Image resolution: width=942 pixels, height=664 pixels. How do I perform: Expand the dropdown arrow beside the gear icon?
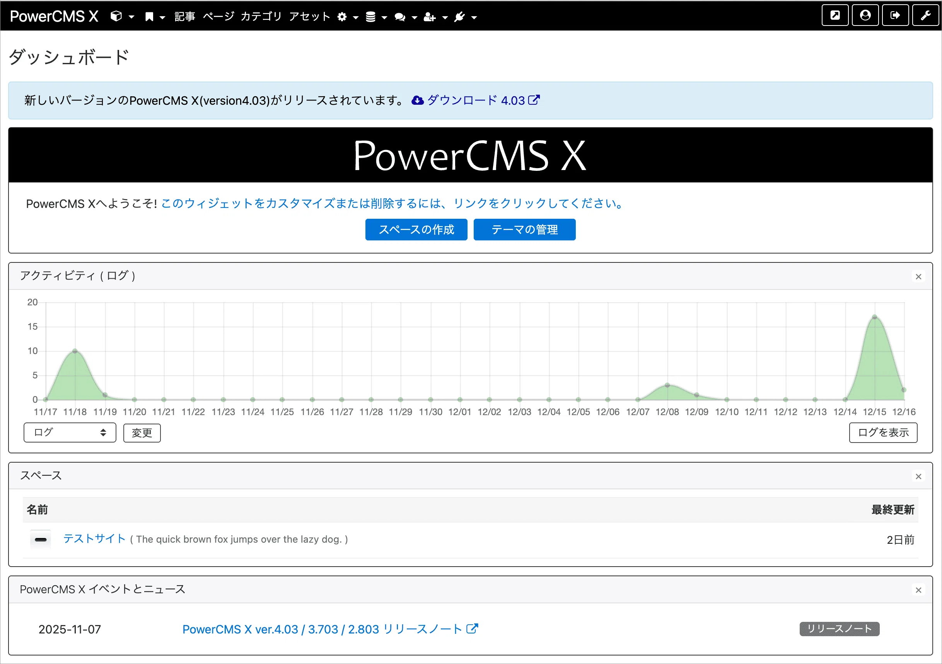pyautogui.click(x=356, y=17)
